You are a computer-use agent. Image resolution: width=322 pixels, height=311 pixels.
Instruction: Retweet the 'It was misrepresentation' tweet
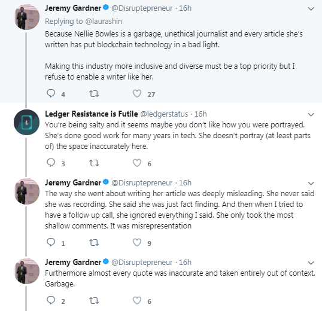(94, 243)
